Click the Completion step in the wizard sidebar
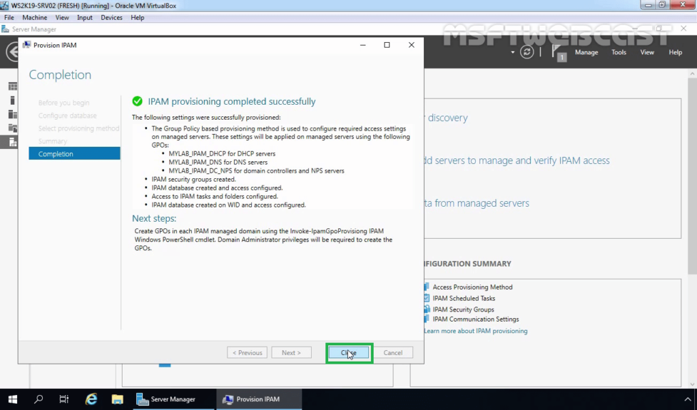697x410 pixels. [74, 154]
